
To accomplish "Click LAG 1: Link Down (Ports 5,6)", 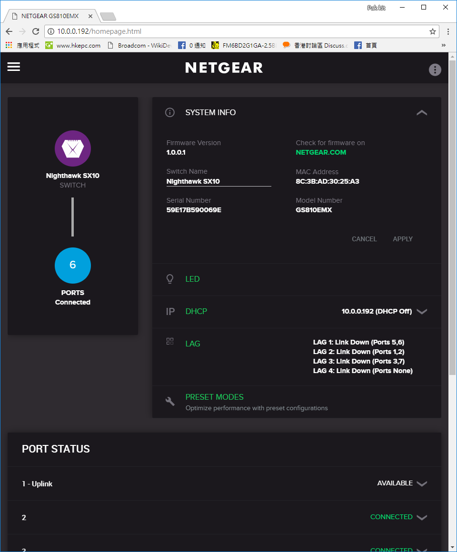I will point(359,342).
